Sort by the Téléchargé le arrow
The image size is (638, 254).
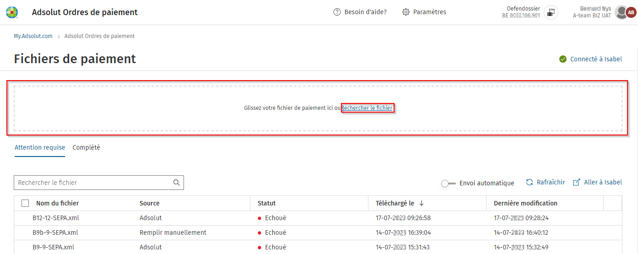coord(422,203)
